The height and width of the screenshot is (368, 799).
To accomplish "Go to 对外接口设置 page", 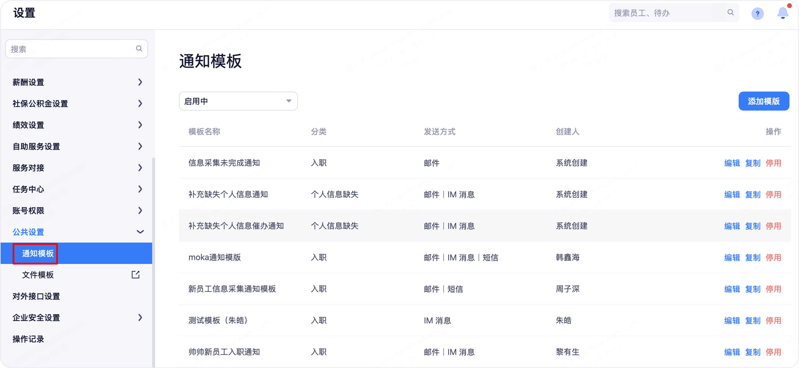I will [36, 296].
